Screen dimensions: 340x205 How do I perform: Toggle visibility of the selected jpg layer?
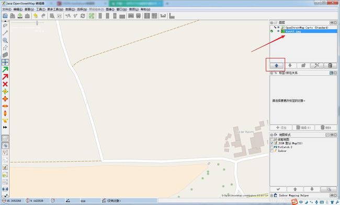(x=278, y=31)
